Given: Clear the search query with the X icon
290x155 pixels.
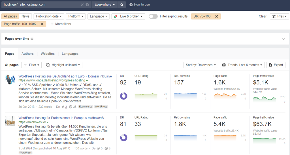Looking at the screenshot, I should tap(82, 5).
